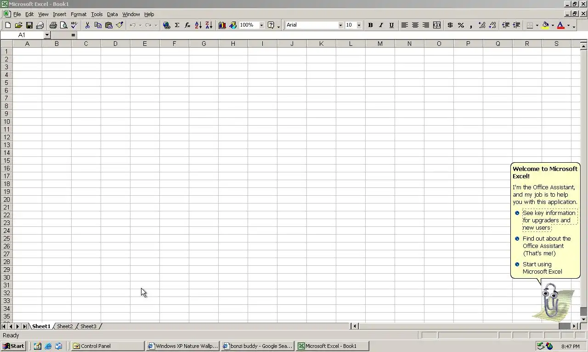Image resolution: width=588 pixels, height=352 pixels.
Task: Expand the Borders dropdown arrow
Action: click(x=537, y=25)
